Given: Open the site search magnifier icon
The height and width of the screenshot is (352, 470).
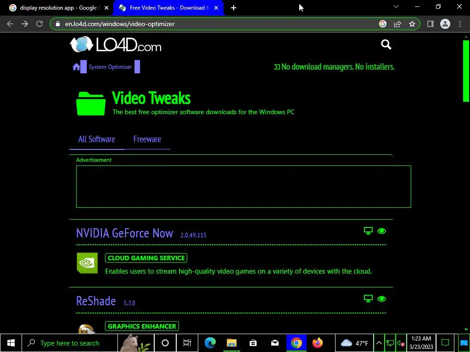Looking at the screenshot, I should pyautogui.click(x=386, y=44).
